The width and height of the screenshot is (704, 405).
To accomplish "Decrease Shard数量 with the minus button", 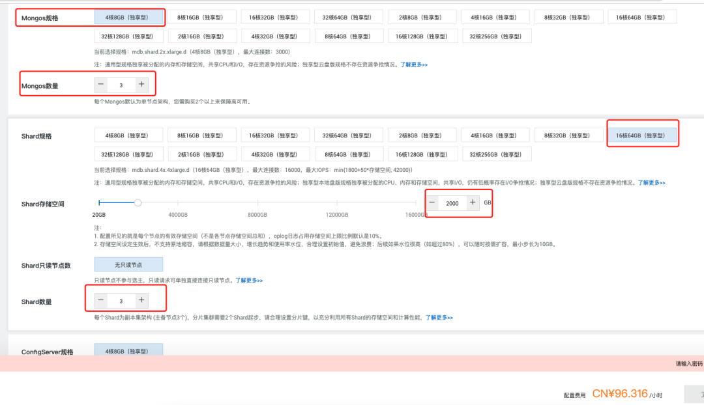I will [x=101, y=300].
